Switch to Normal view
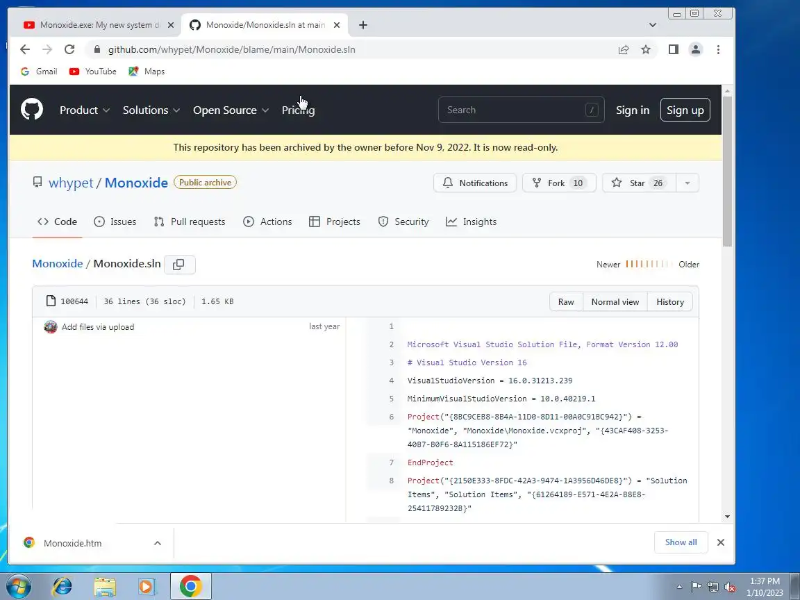800x600 pixels. [615, 301]
